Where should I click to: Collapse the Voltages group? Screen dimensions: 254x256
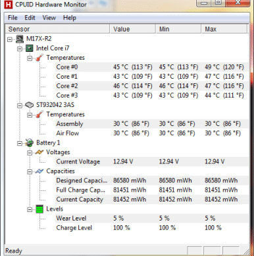point(30,153)
